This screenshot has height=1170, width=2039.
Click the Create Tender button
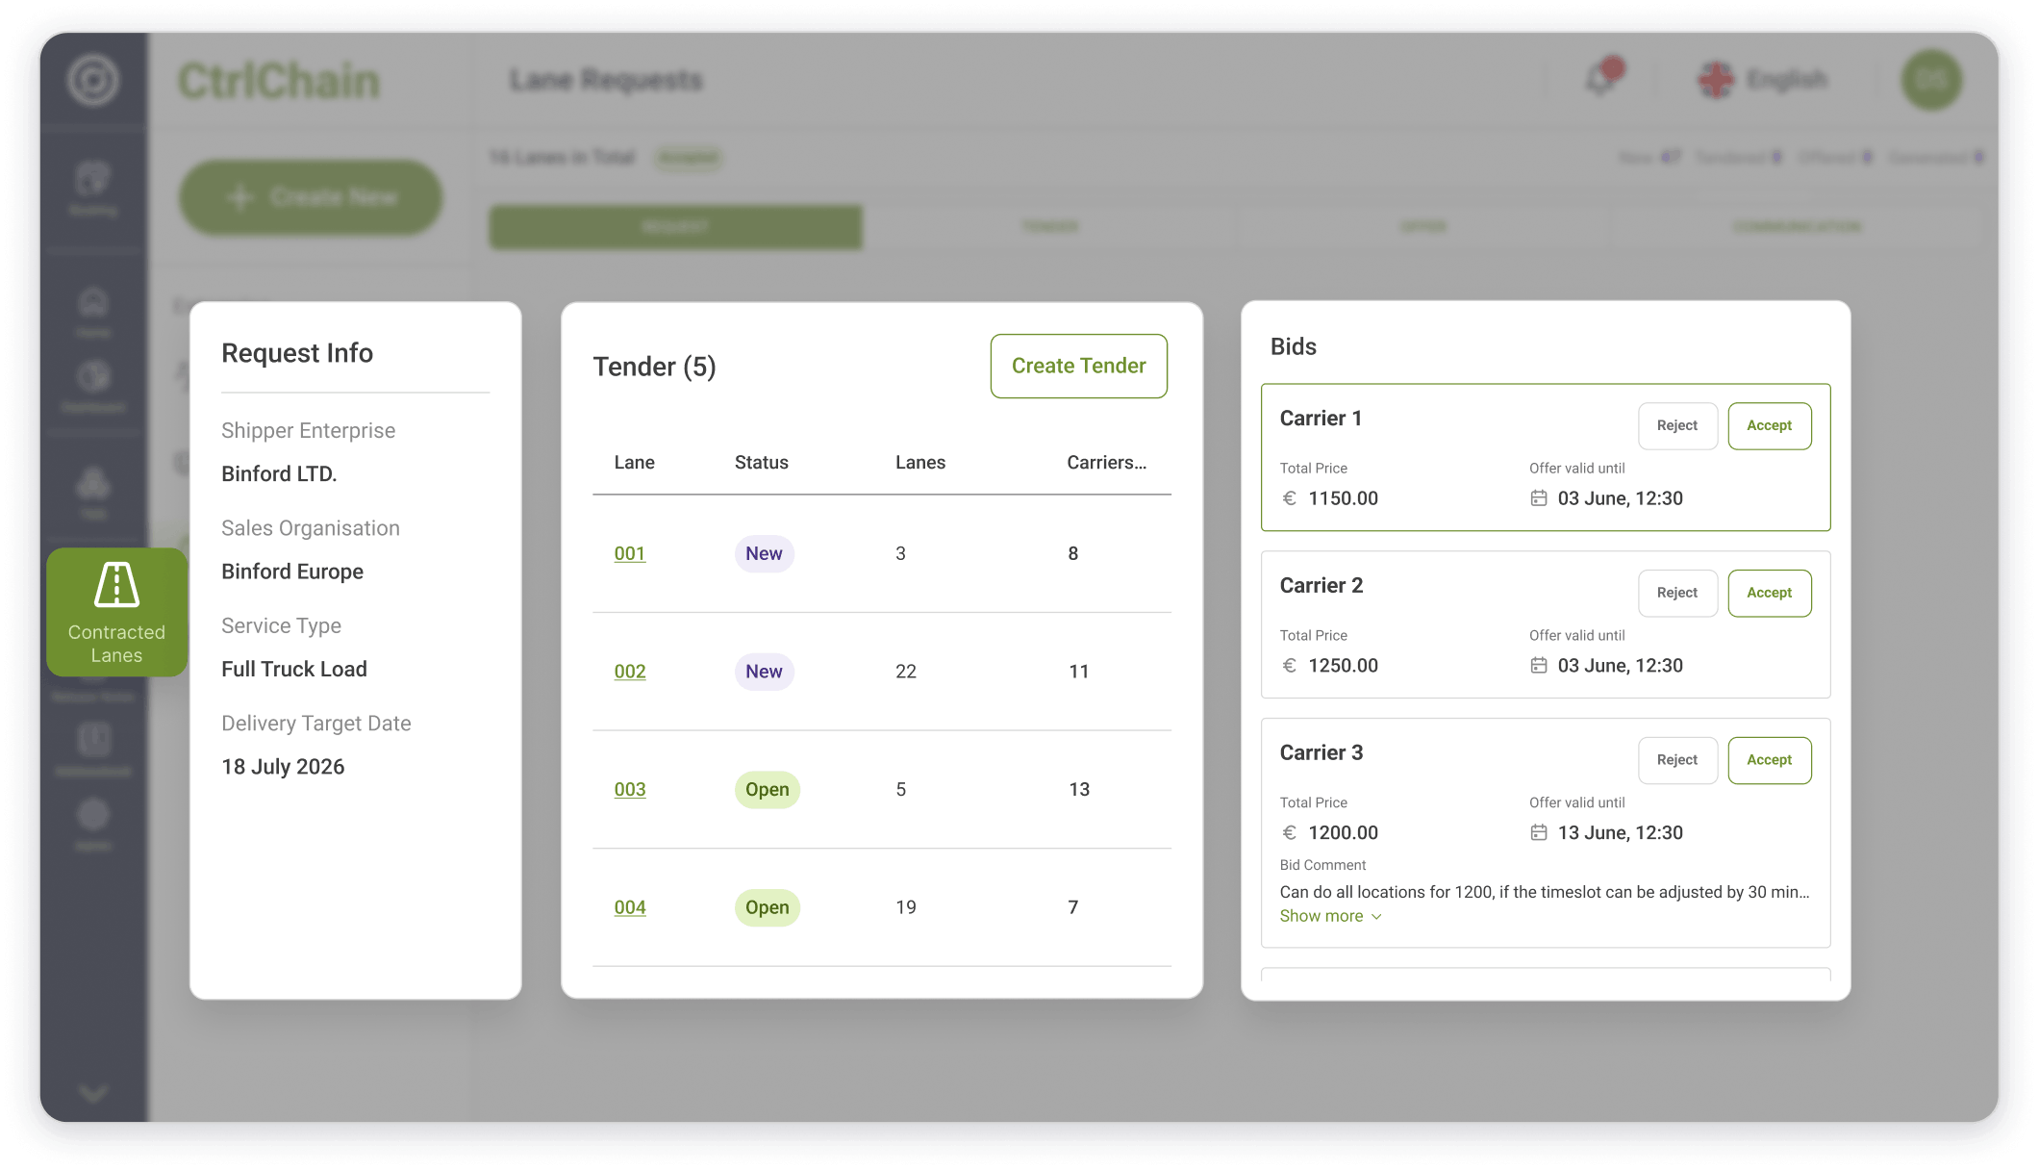[1078, 366]
